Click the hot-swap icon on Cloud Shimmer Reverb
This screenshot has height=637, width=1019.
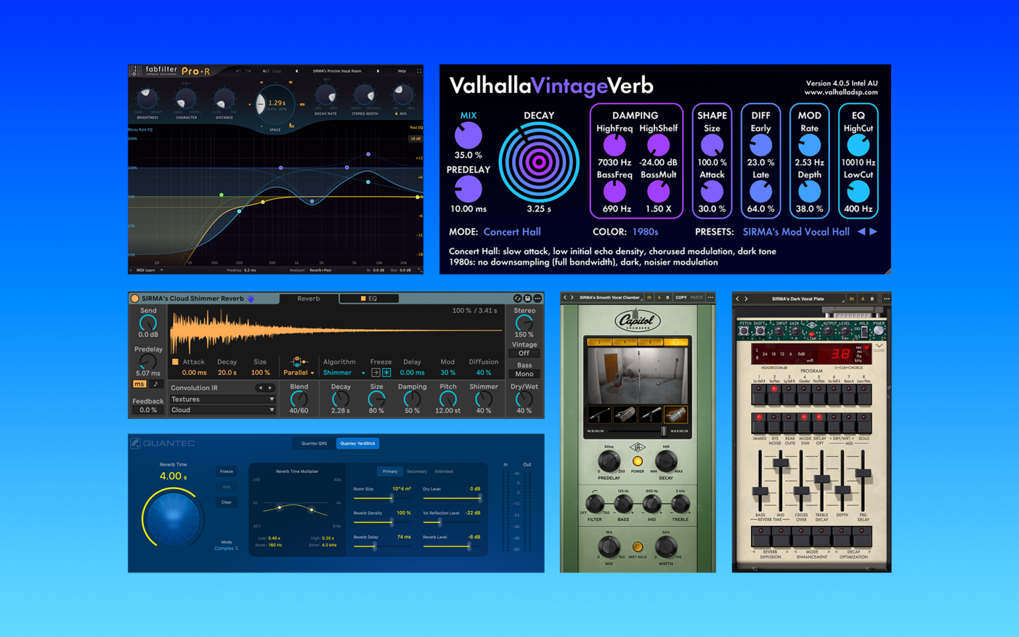point(516,298)
